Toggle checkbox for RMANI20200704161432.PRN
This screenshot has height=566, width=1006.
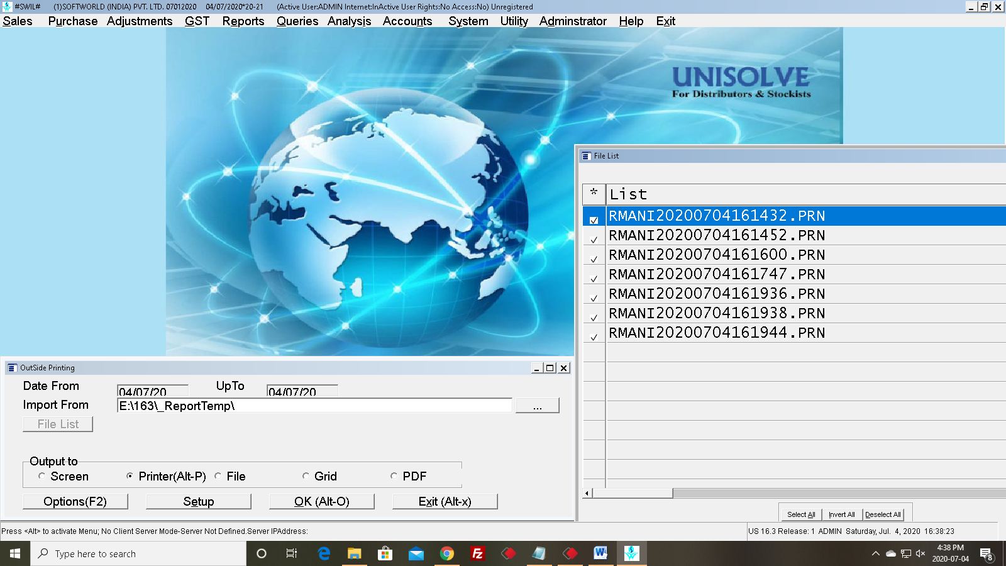(594, 220)
